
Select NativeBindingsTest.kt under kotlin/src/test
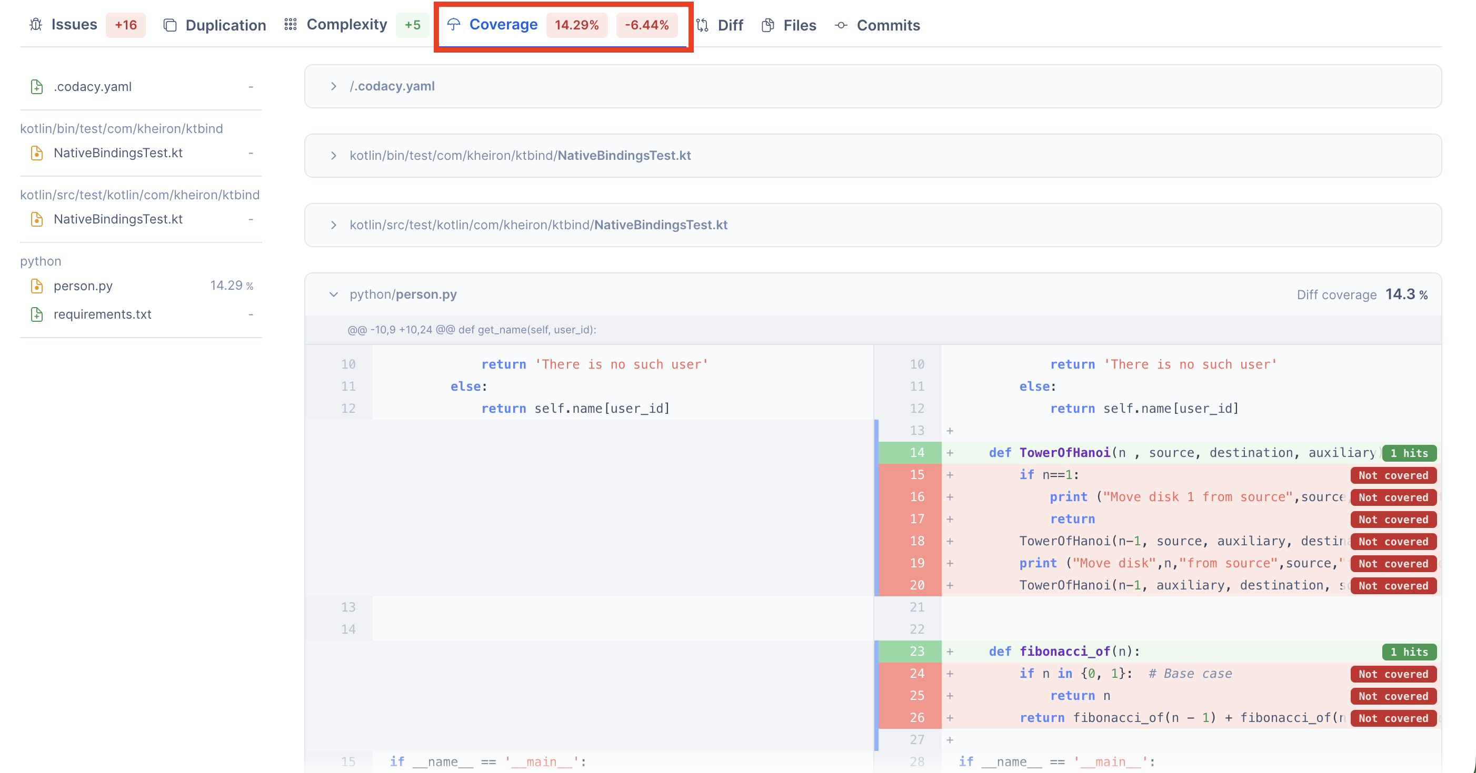click(x=117, y=219)
